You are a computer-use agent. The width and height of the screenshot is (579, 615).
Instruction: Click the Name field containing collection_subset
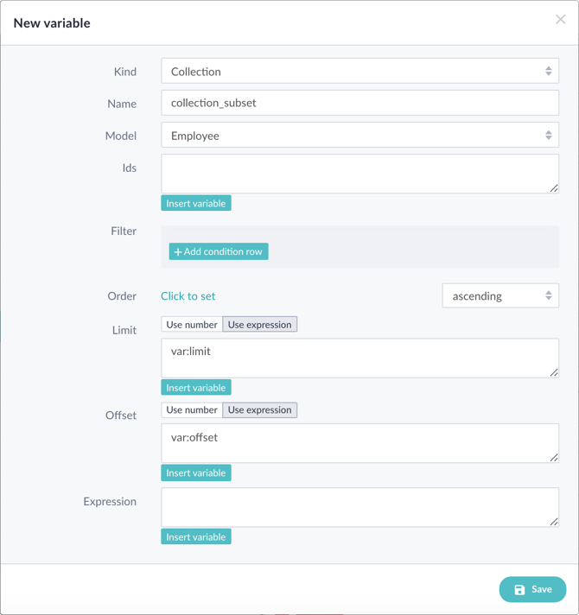click(x=359, y=103)
